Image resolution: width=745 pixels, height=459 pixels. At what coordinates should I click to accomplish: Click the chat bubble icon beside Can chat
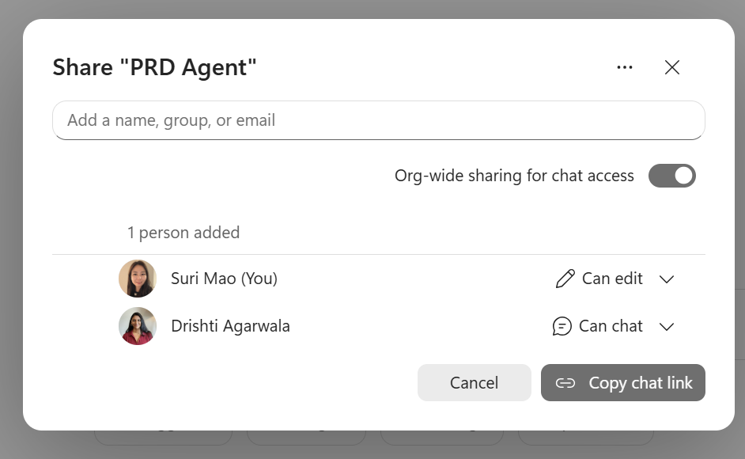point(562,326)
